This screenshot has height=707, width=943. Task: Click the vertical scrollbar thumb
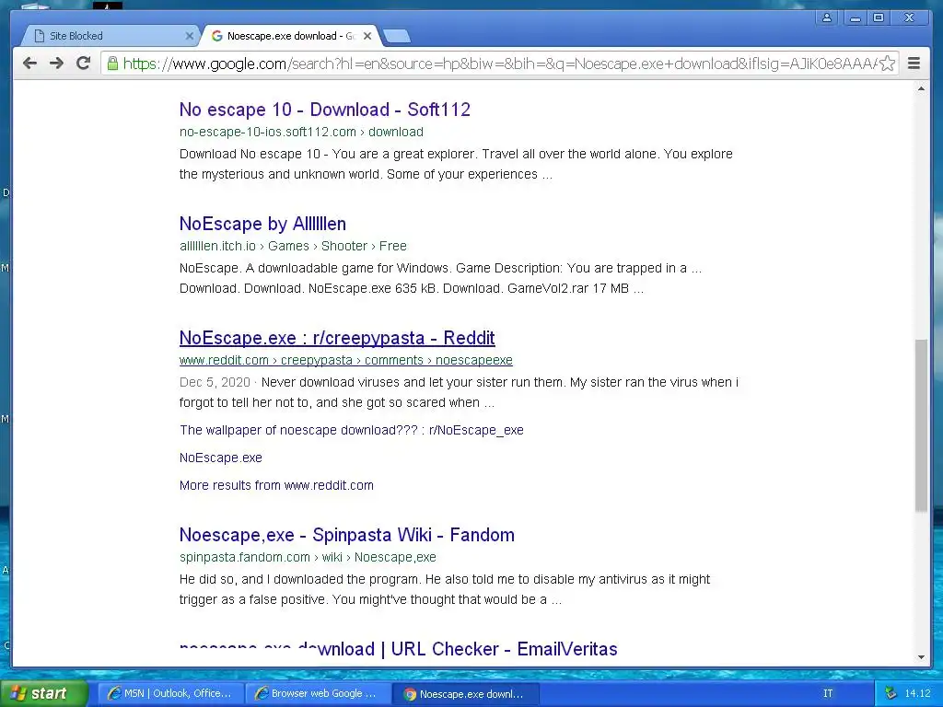click(921, 425)
